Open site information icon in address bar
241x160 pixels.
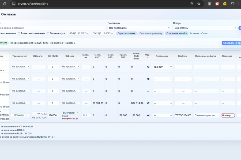tap(14, 4)
